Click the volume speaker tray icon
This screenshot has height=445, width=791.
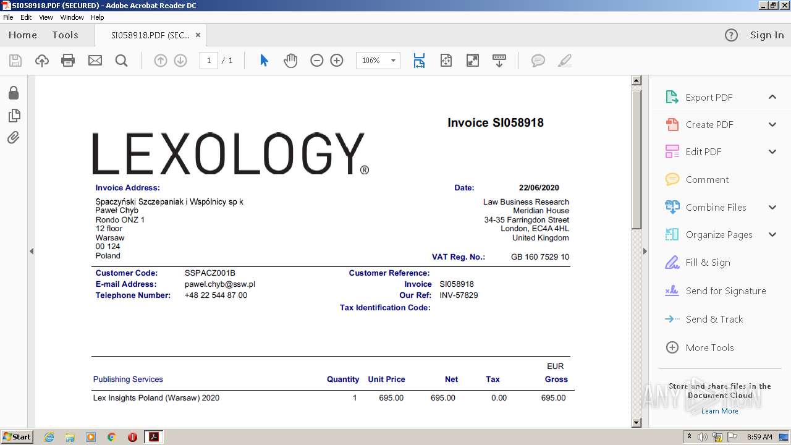click(703, 437)
